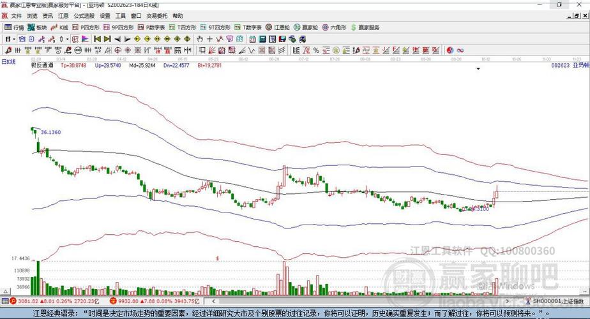The width and height of the screenshot is (590, 319).
Task: Open the 浏览 menu
Action: (32, 16)
